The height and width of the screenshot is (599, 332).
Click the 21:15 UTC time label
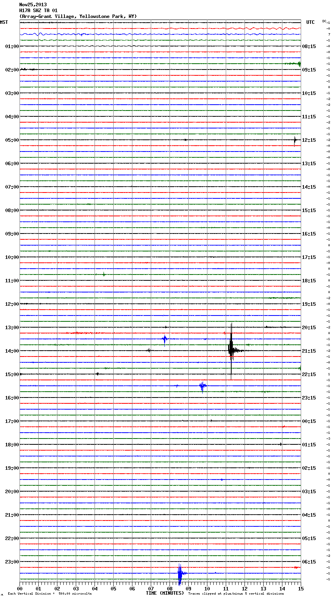tap(309, 351)
